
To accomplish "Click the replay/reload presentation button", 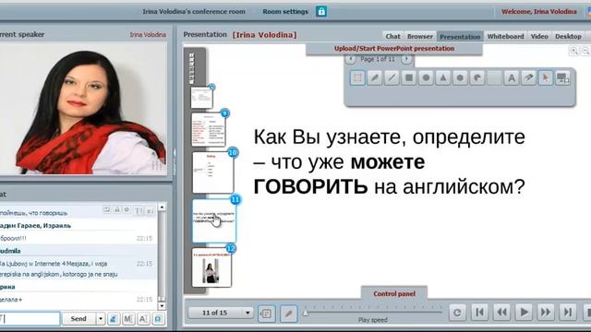I will point(457,313).
